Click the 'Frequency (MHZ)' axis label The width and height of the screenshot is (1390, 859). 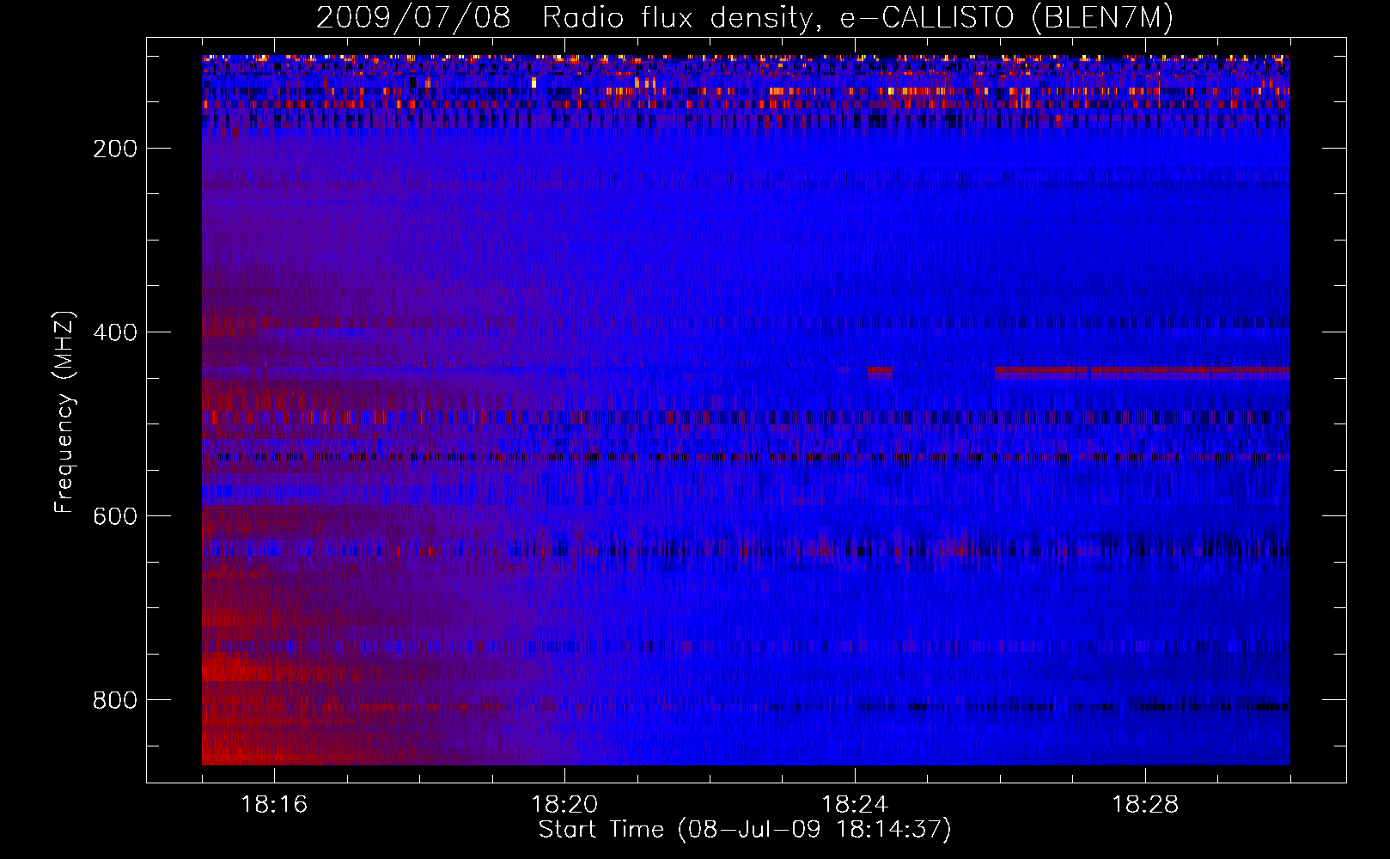pyautogui.click(x=64, y=411)
